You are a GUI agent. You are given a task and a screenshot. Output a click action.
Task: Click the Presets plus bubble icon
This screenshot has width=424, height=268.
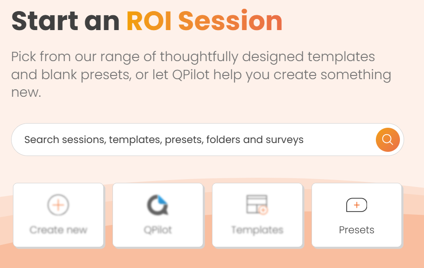coord(356,205)
